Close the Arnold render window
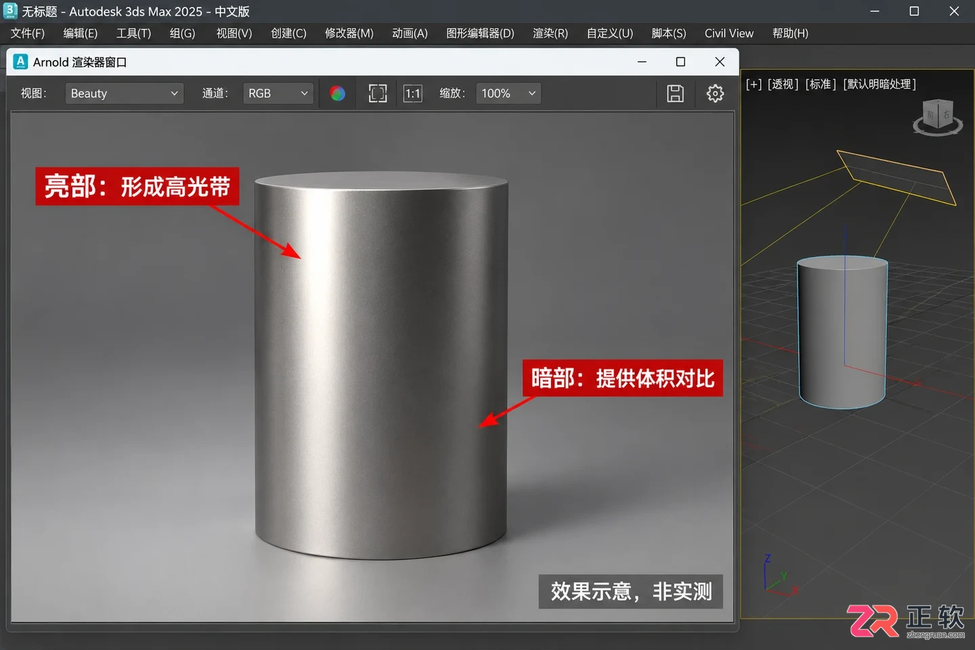Viewport: 975px width, 650px height. pyautogui.click(x=720, y=62)
